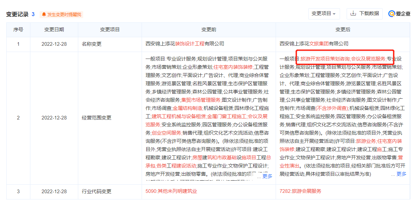Select the 行业代码变更 cell in row 3
Screen dimensions: 412x207
[110, 192]
